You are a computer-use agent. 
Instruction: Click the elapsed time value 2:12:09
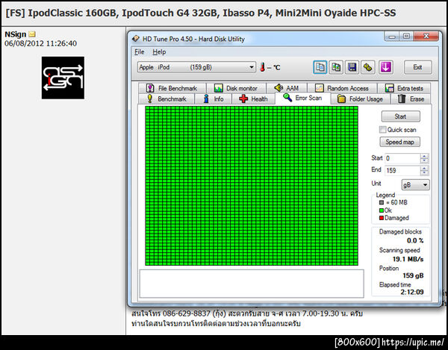click(x=411, y=292)
